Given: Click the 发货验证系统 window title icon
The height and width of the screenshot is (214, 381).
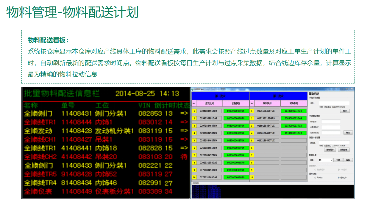Looking at the screenshot, I should coord(193,89).
